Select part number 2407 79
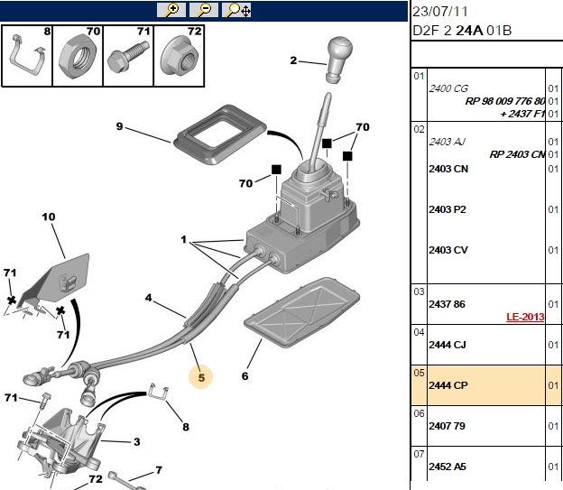The width and height of the screenshot is (563, 490). pyautogui.click(x=447, y=426)
